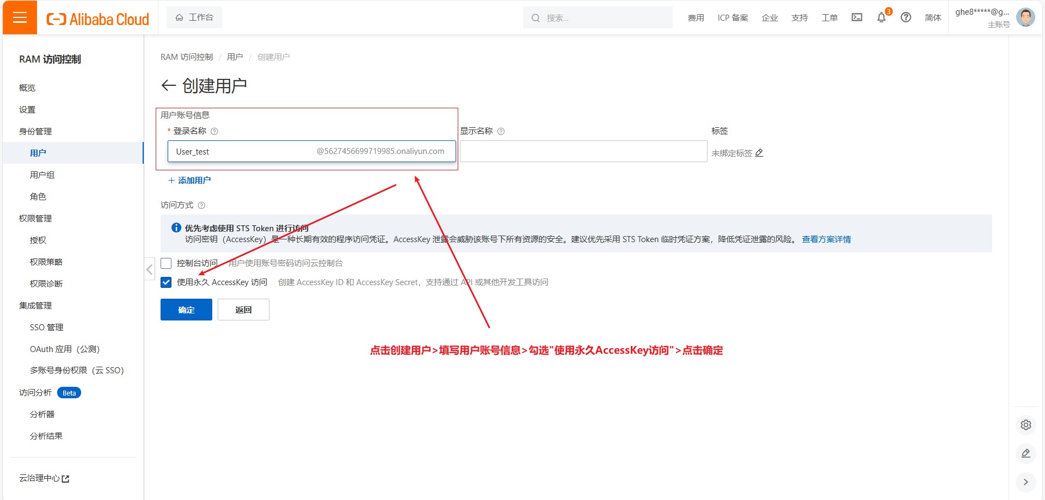Collapse the left sidebar panel
Screen dimensions: 1045x500
tap(149, 269)
